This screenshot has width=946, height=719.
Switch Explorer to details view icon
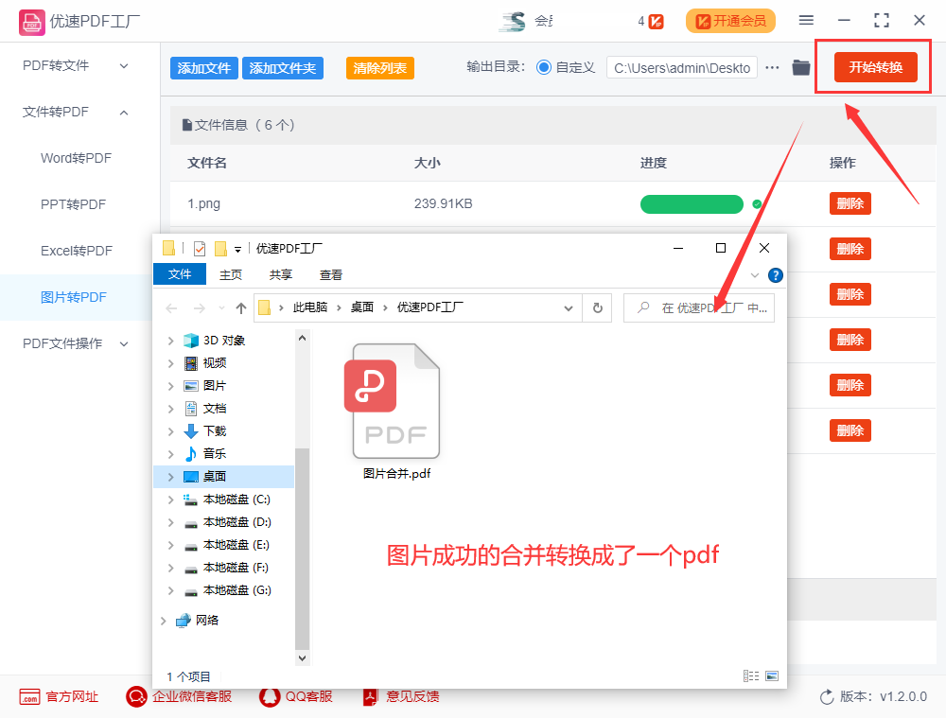[751, 676]
